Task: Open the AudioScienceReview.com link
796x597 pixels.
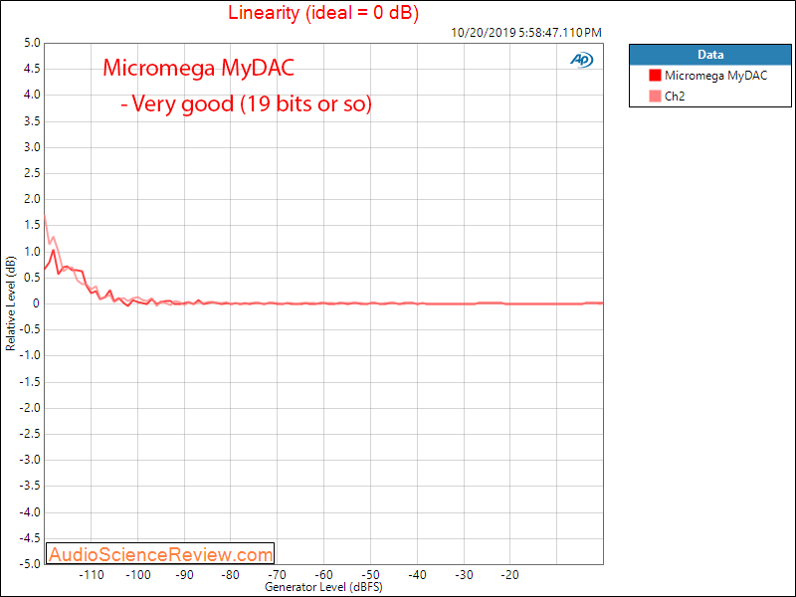Action: point(160,554)
